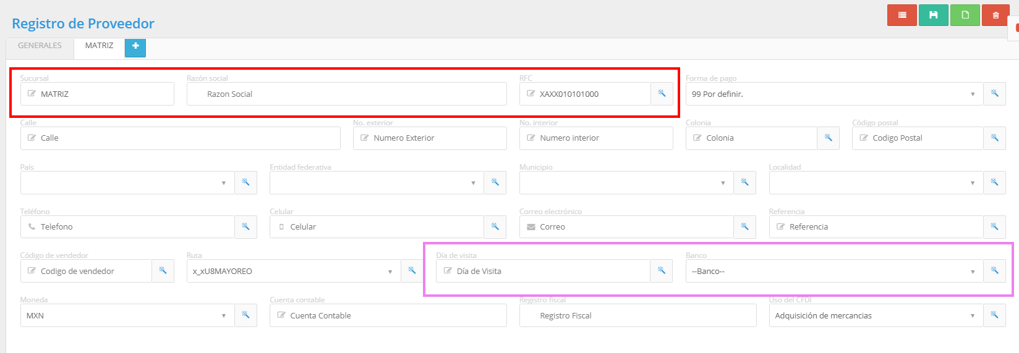Click the wand icon beside the Localidad dropdown
The image size is (1019, 353).
[994, 183]
